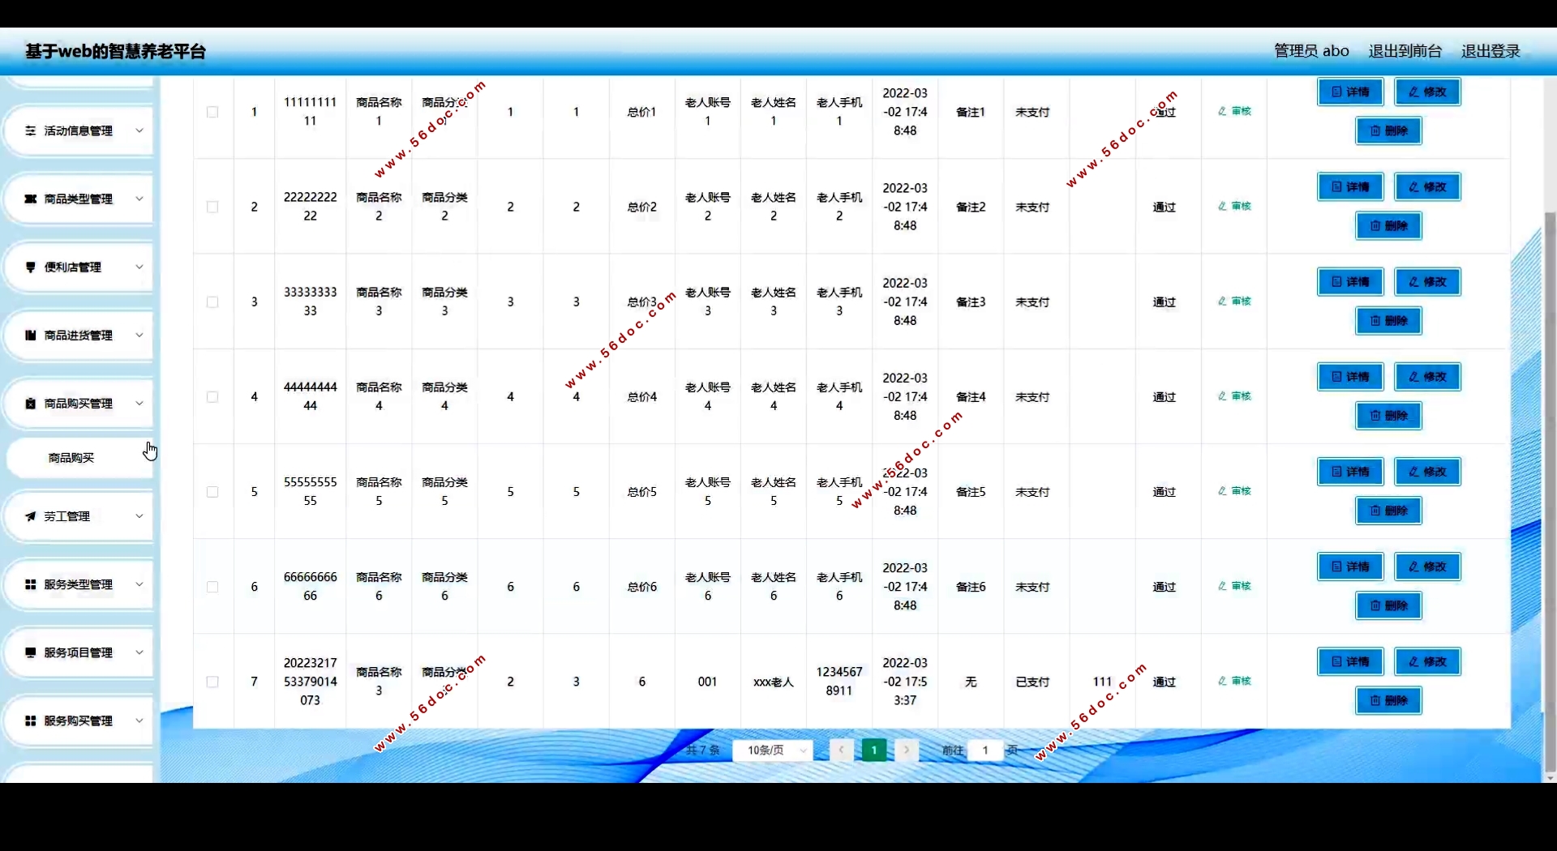Screen dimensions: 1557x851
Task: Click the 商品进货管理 sidebar icon
Action: (30, 335)
